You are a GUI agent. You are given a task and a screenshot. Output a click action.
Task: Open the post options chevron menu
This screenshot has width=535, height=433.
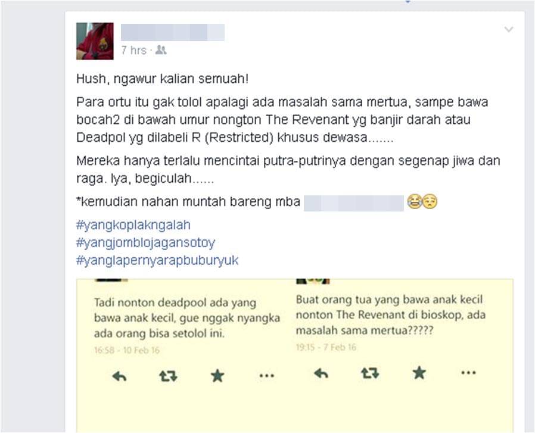click(509, 29)
